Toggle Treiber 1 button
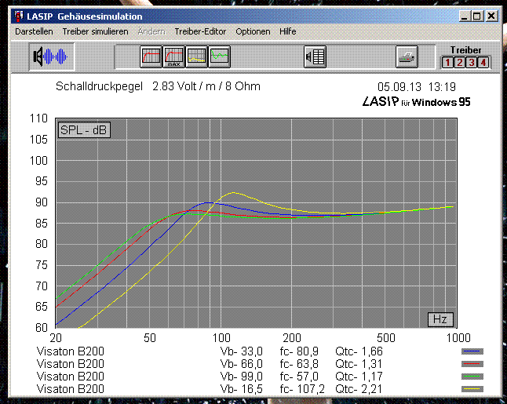507x404 pixels. (447, 62)
